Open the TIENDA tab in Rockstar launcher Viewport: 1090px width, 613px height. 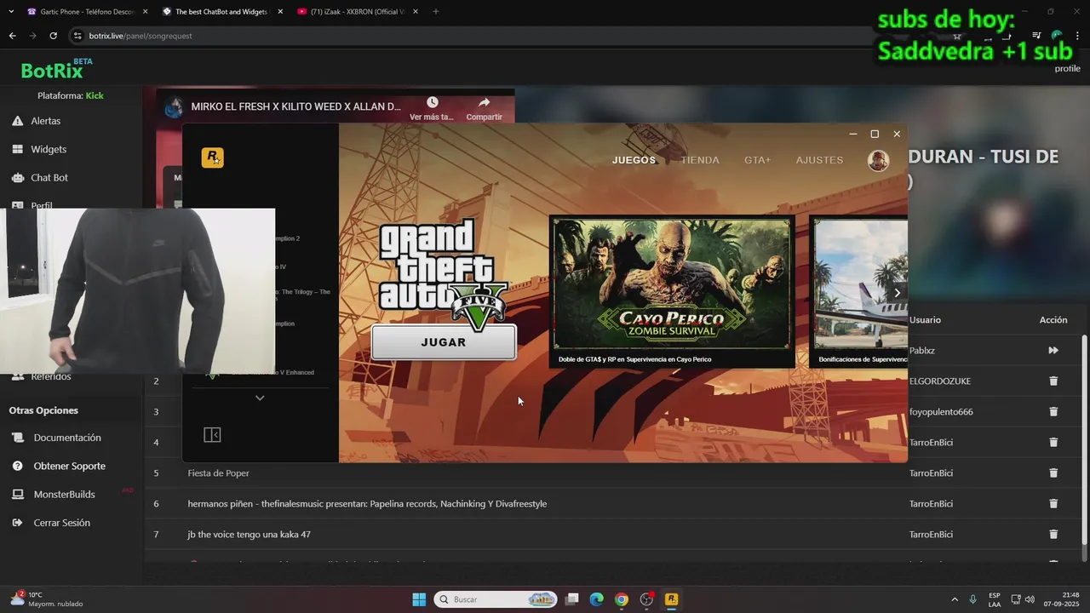click(700, 160)
